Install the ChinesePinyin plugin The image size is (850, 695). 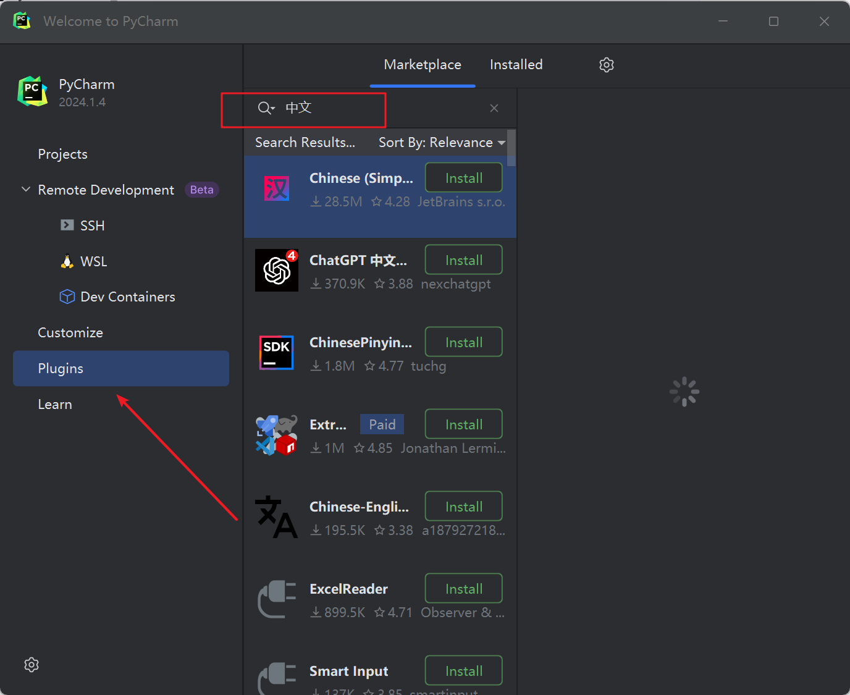point(464,342)
